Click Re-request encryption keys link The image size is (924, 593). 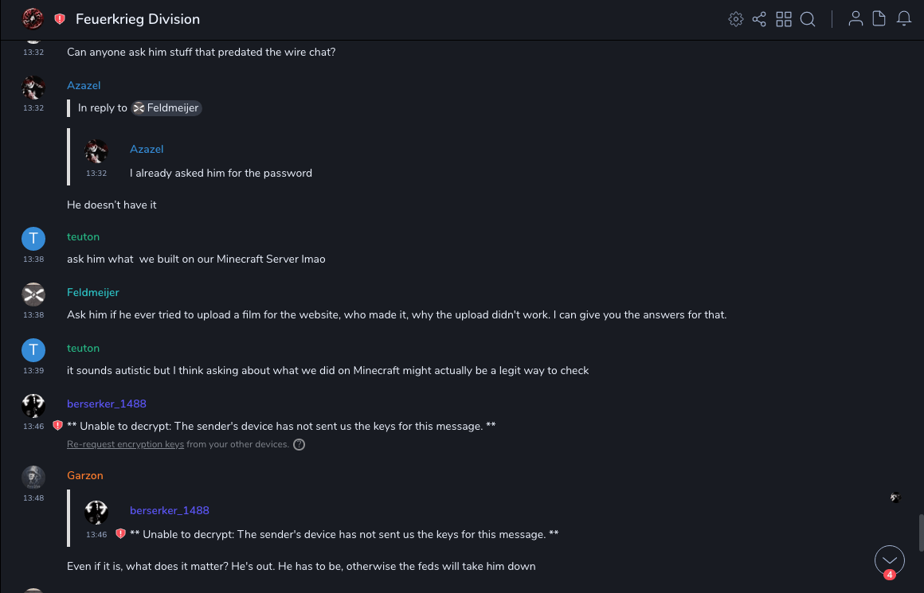tap(125, 444)
